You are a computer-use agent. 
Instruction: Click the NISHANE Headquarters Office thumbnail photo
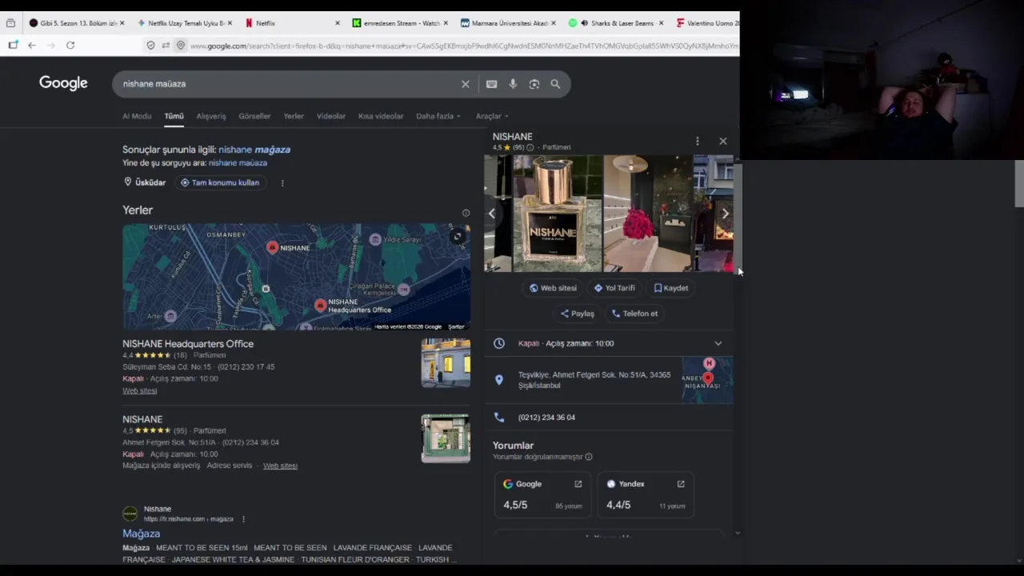(446, 363)
